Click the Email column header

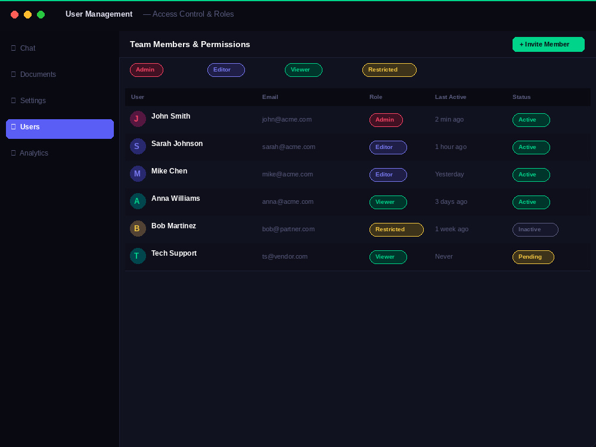(x=270, y=97)
